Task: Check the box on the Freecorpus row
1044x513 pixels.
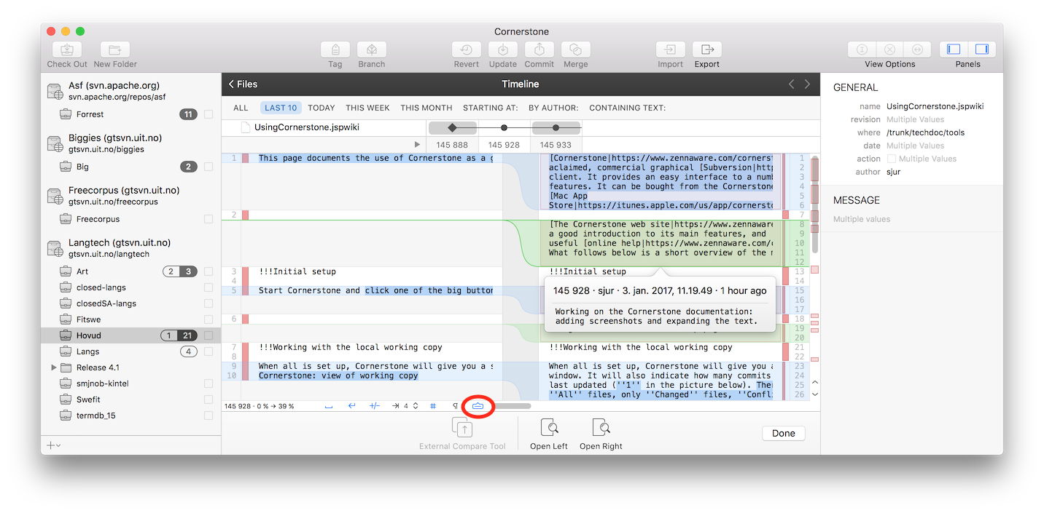Action: pos(209,219)
